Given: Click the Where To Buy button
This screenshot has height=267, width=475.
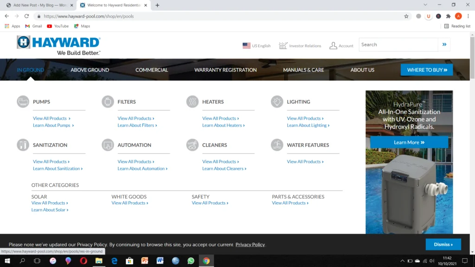Looking at the screenshot, I should pos(427,70).
